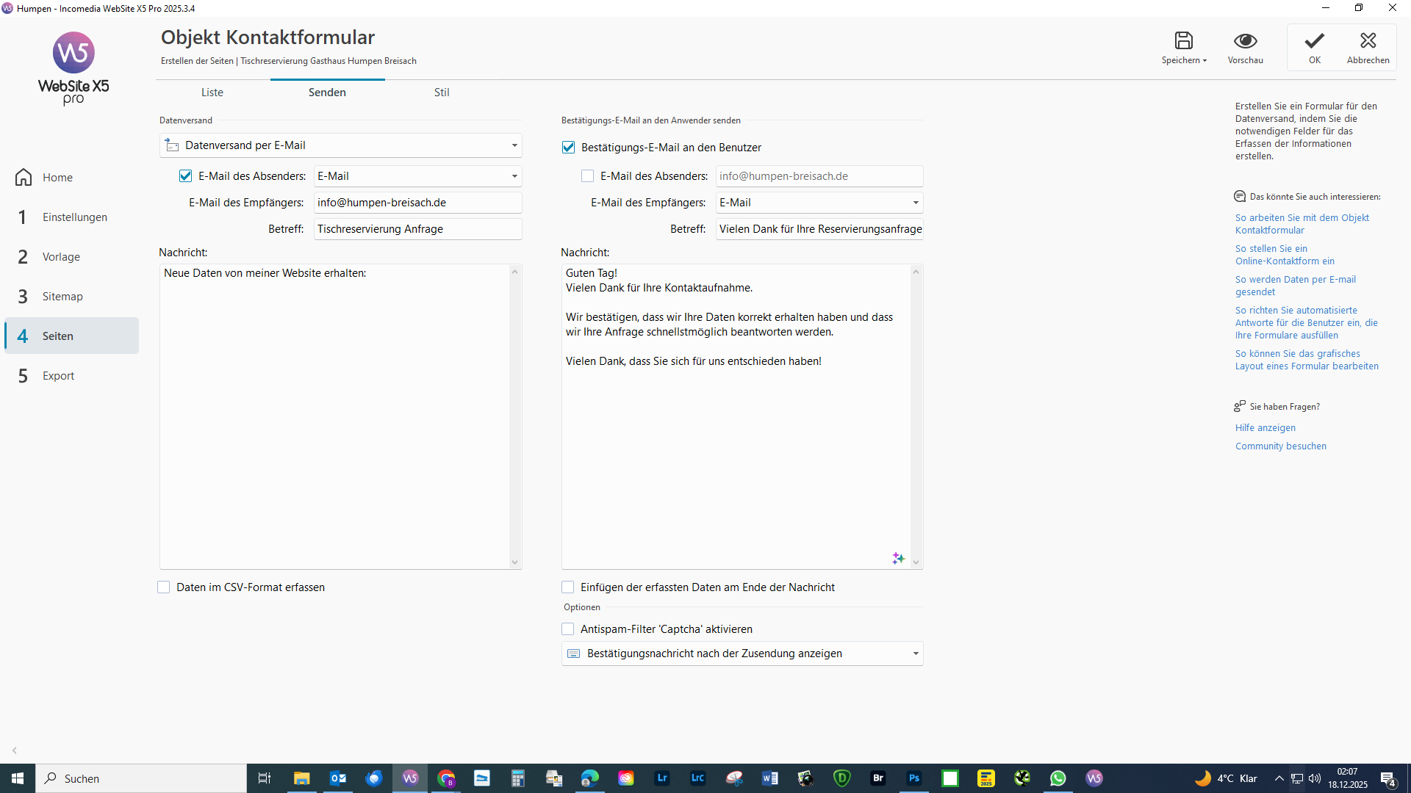This screenshot has width=1411, height=793.
Task: Click the Speichern save icon
Action: [1183, 41]
